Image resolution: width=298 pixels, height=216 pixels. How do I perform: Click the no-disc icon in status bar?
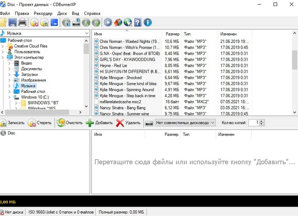[2, 212]
